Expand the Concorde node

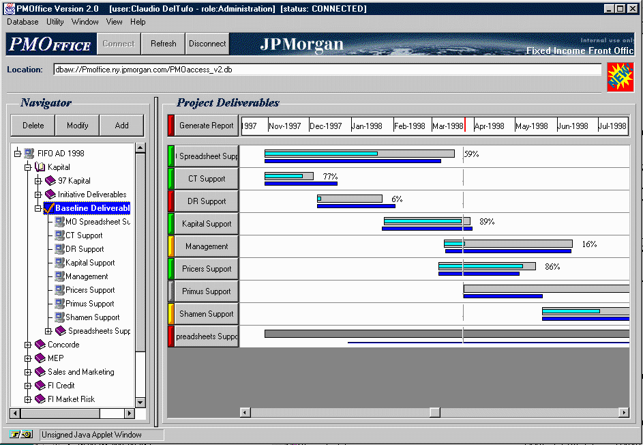27,345
